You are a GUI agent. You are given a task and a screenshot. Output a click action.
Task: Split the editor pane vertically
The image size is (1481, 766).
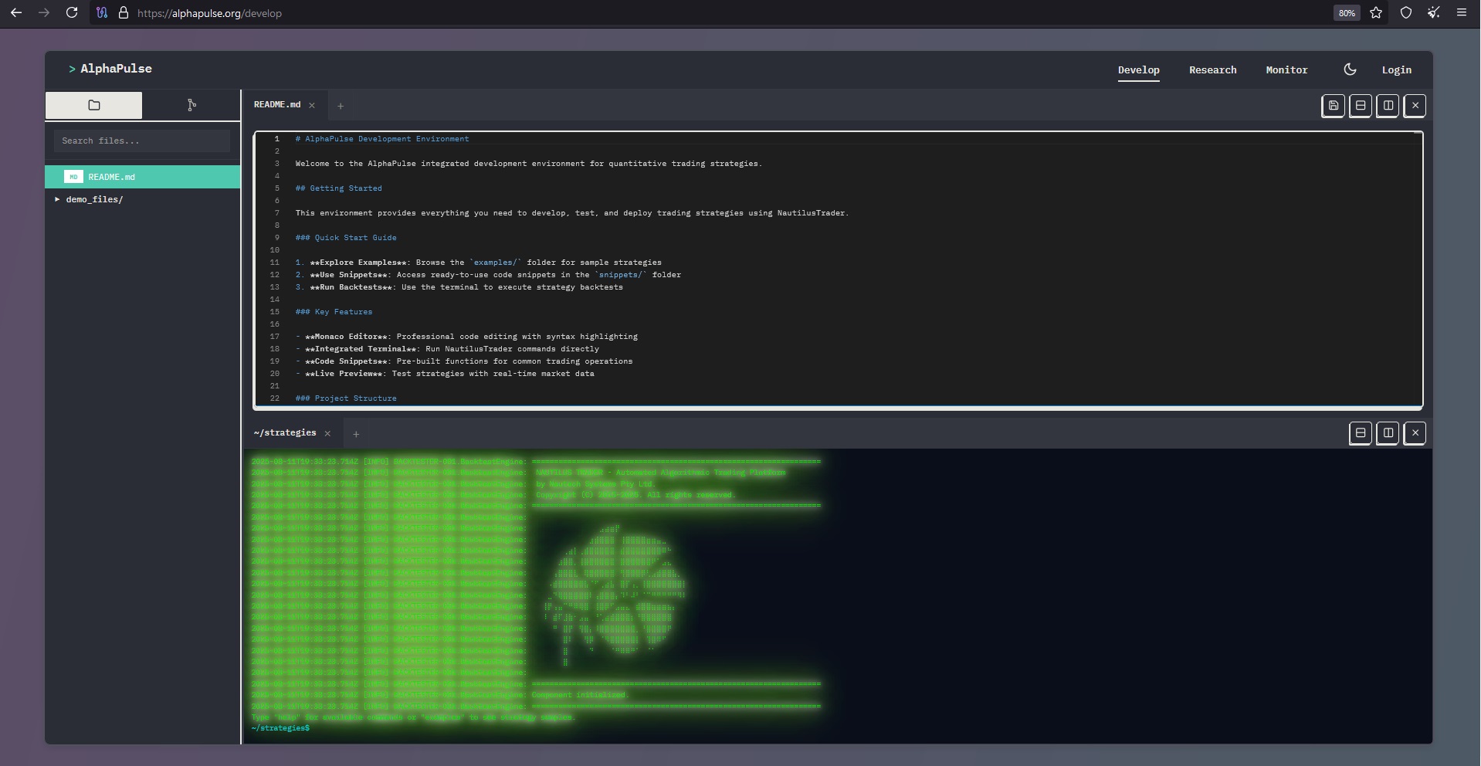point(1388,106)
